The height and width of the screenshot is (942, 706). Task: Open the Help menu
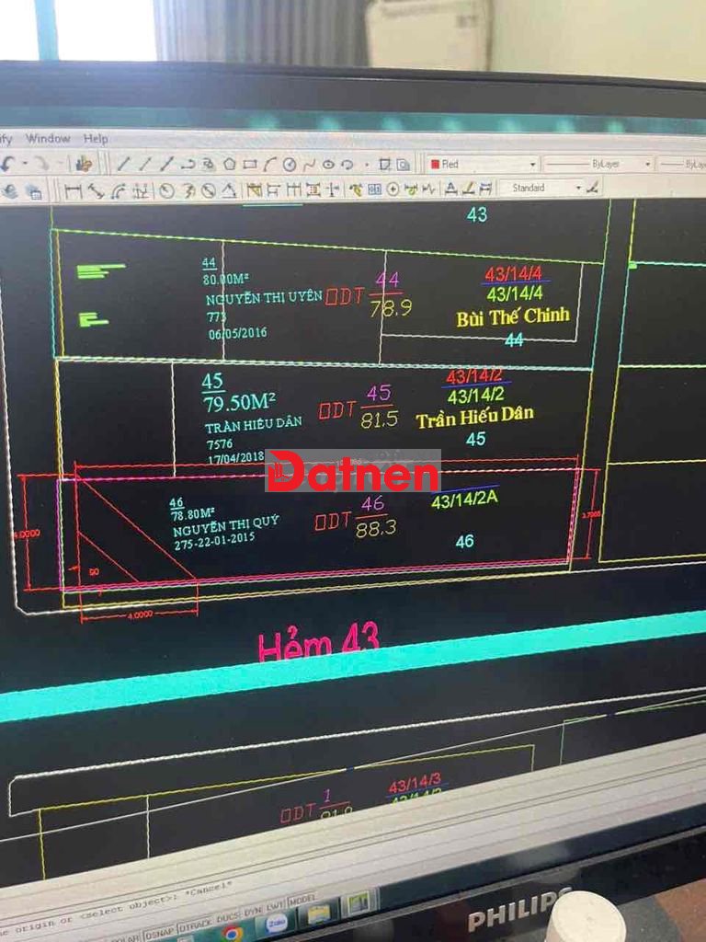coord(96,138)
